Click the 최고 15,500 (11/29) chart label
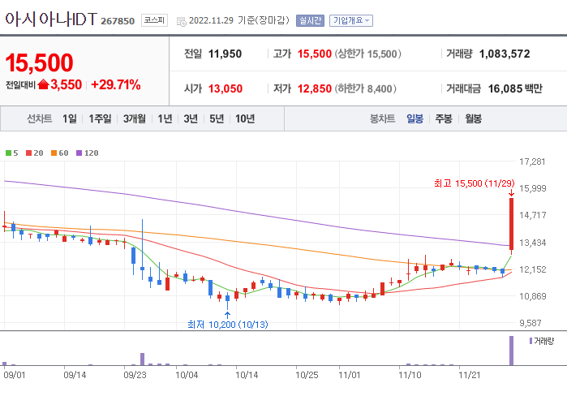Screen dimensions: 567x396 [x=474, y=183]
